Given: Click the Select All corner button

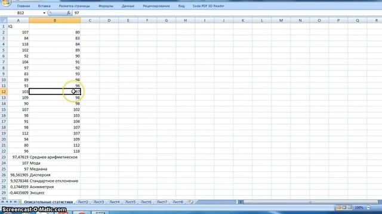Looking at the screenshot, I should [x=4, y=20].
